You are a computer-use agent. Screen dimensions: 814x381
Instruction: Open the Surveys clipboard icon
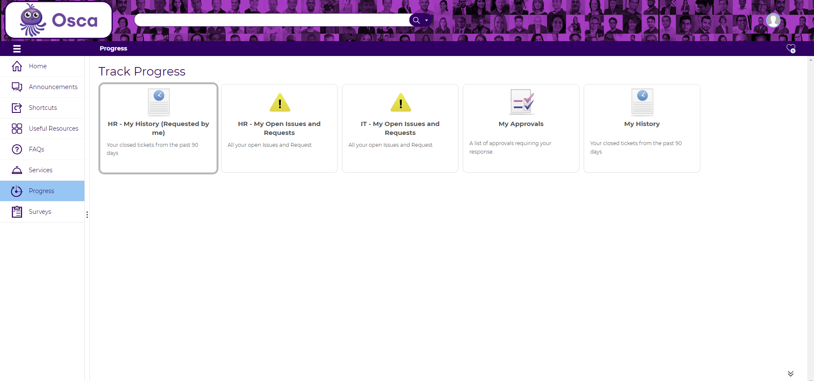click(17, 212)
